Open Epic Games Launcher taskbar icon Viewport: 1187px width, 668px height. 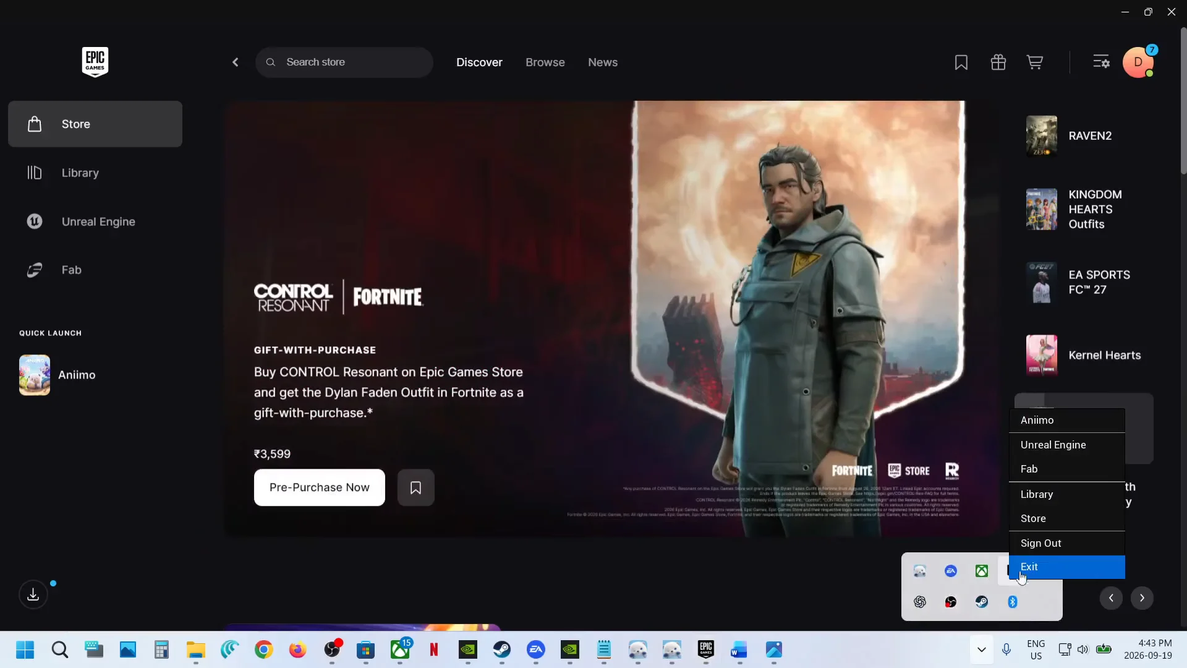coord(706,649)
